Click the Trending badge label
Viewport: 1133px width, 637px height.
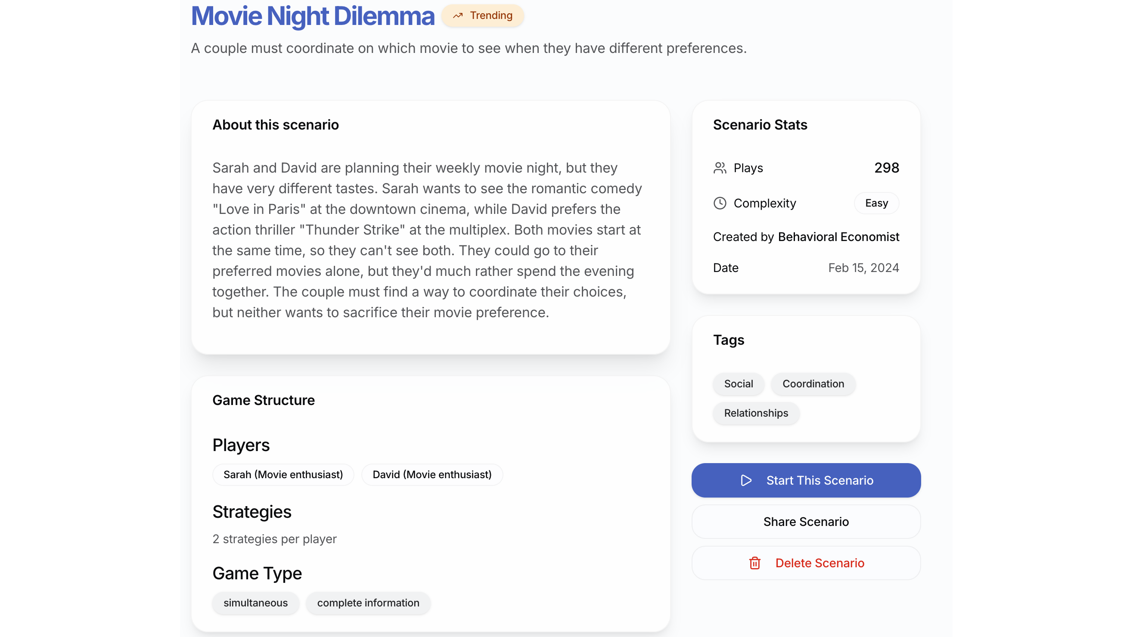coord(491,16)
